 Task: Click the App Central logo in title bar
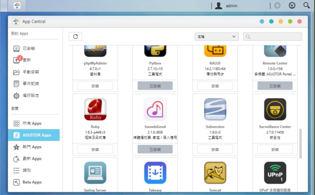pos(16,22)
